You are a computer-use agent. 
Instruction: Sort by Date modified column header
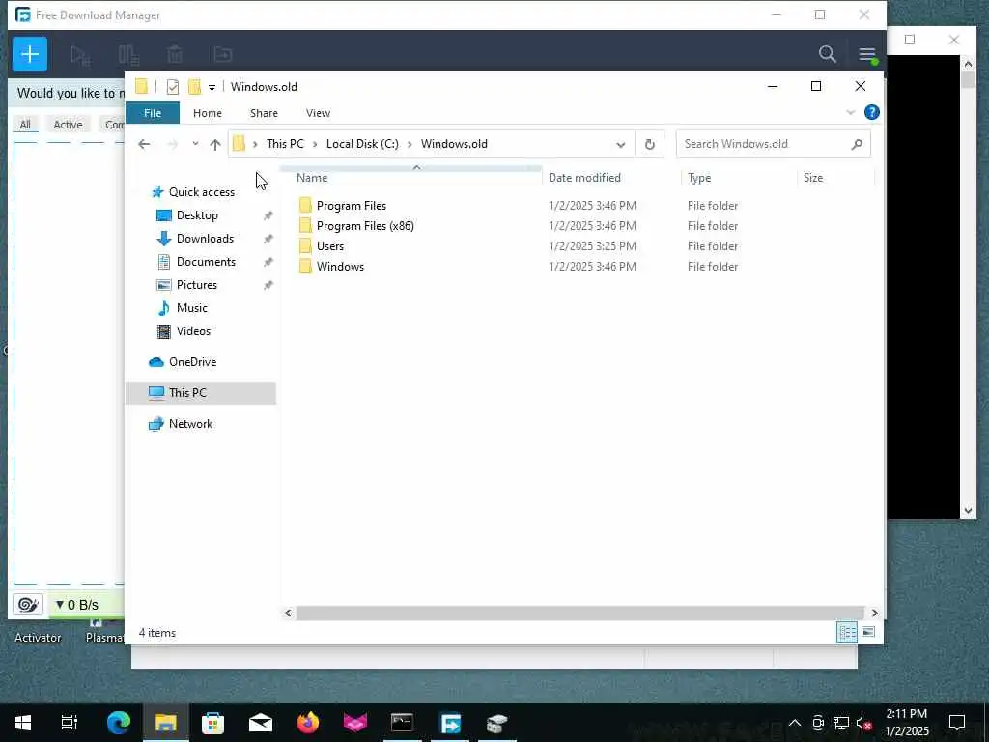[x=611, y=178]
